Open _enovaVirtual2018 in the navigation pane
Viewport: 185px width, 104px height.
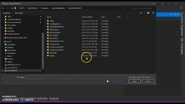point(14,19)
